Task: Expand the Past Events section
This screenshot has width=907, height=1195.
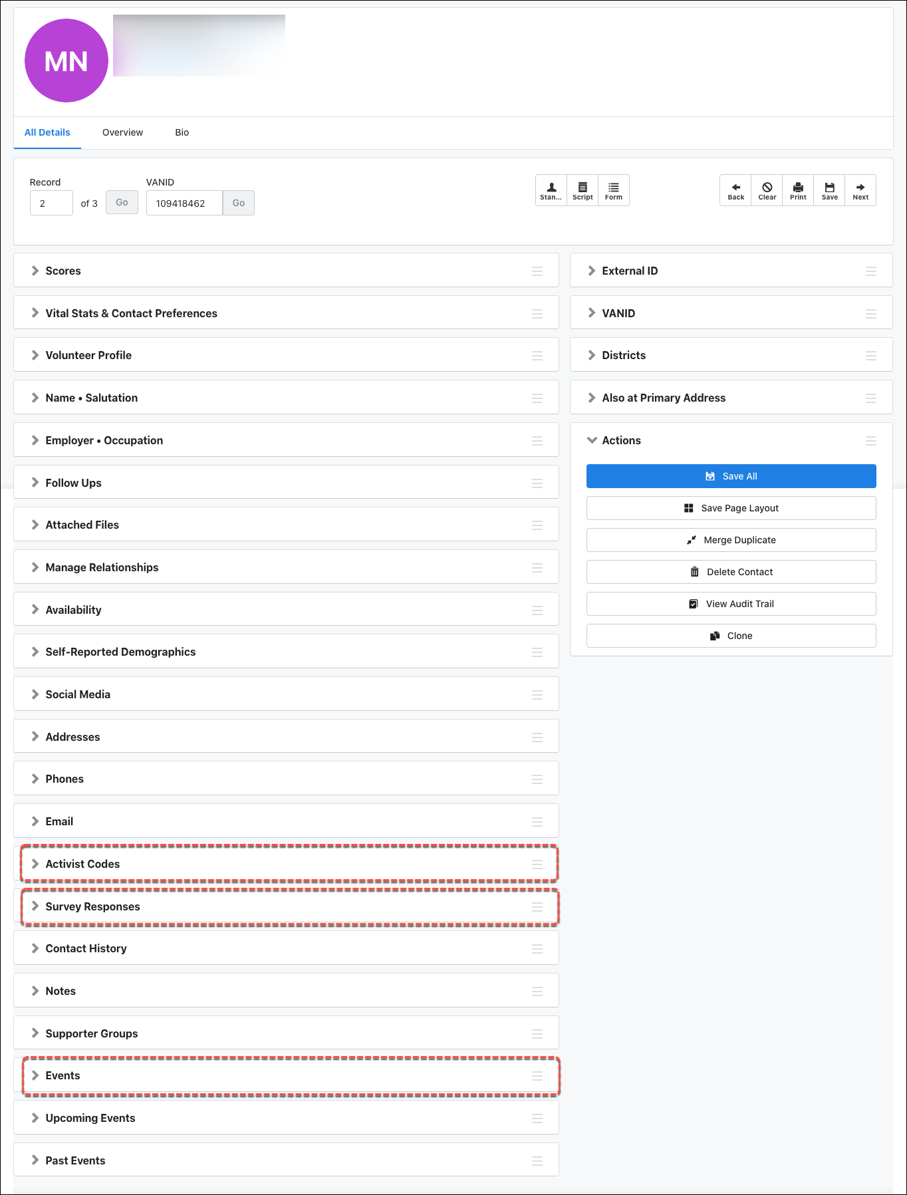Action: 35,1160
